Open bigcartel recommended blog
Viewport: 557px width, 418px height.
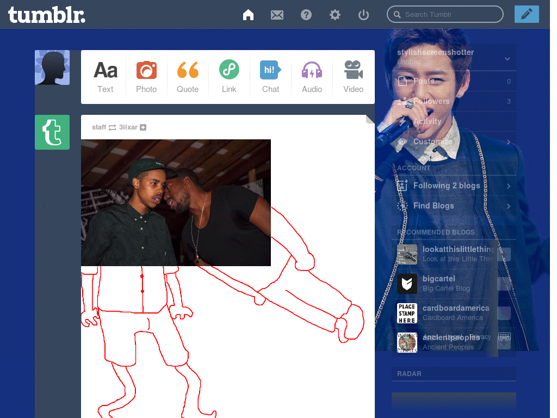pyautogui.click(x=439, y=279)
